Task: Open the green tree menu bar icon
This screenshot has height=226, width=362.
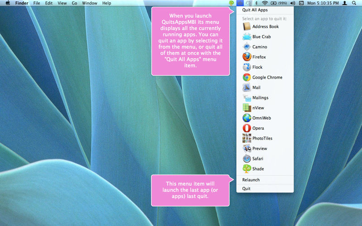Action: pos(231,3)
